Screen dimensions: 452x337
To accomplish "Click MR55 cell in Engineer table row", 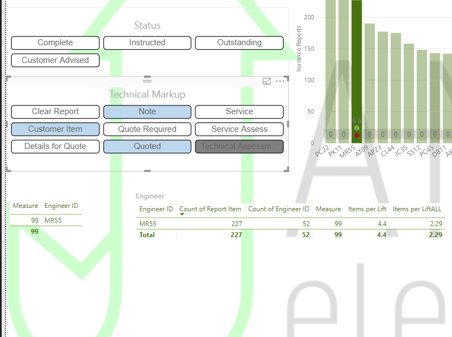I will click(x=148, y=224).
